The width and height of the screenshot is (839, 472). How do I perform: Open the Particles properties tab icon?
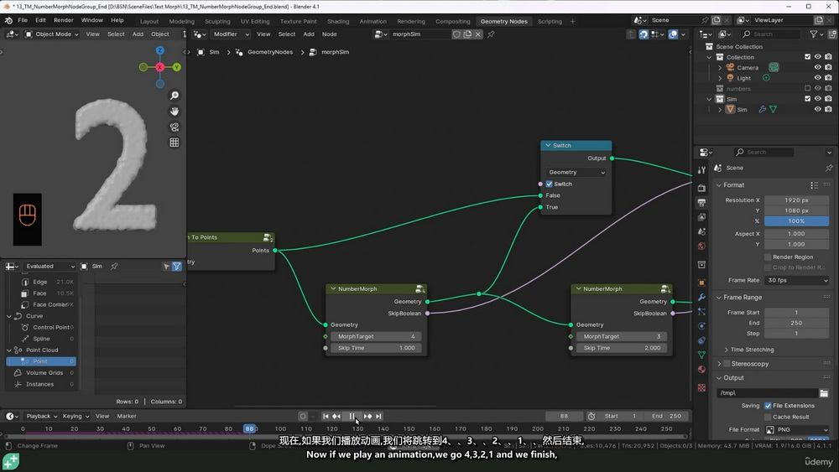pos(701,312)
